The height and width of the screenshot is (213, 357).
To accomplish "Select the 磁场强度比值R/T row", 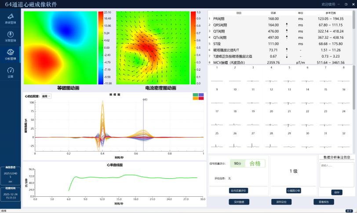I will [x=280, y=50].
